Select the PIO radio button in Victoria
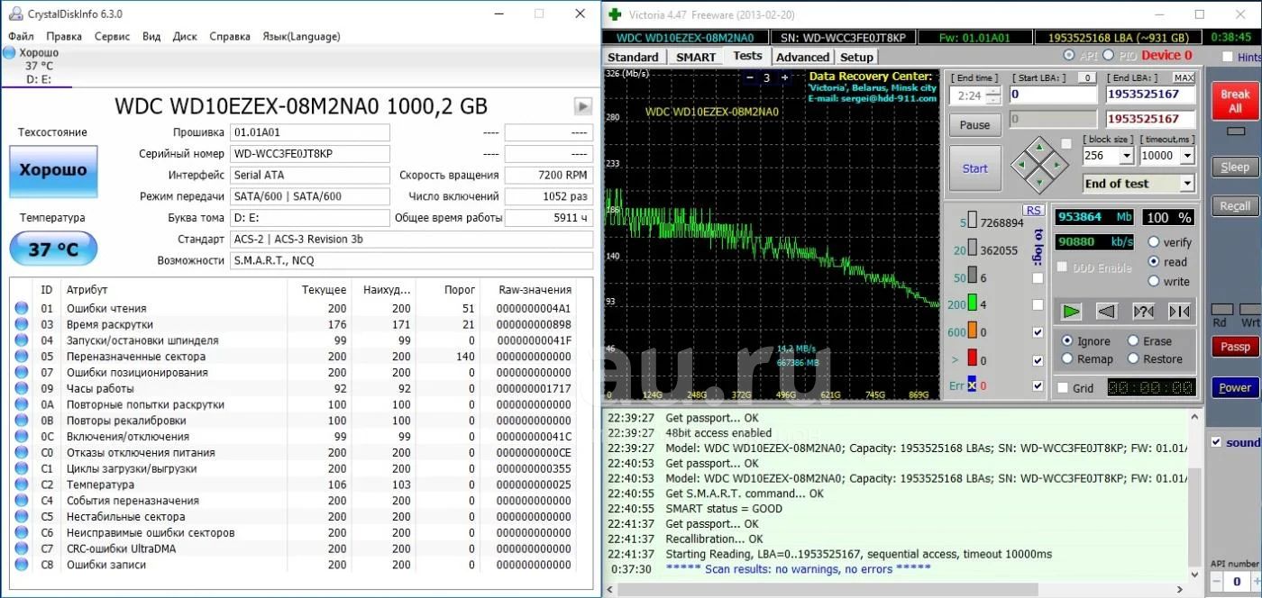 coord(1109,56)
